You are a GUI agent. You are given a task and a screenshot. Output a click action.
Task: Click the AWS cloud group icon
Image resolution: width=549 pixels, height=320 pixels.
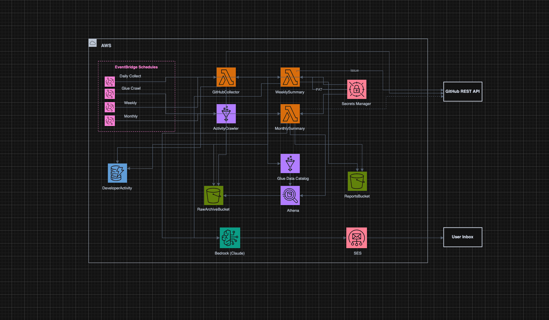point(93,43)
